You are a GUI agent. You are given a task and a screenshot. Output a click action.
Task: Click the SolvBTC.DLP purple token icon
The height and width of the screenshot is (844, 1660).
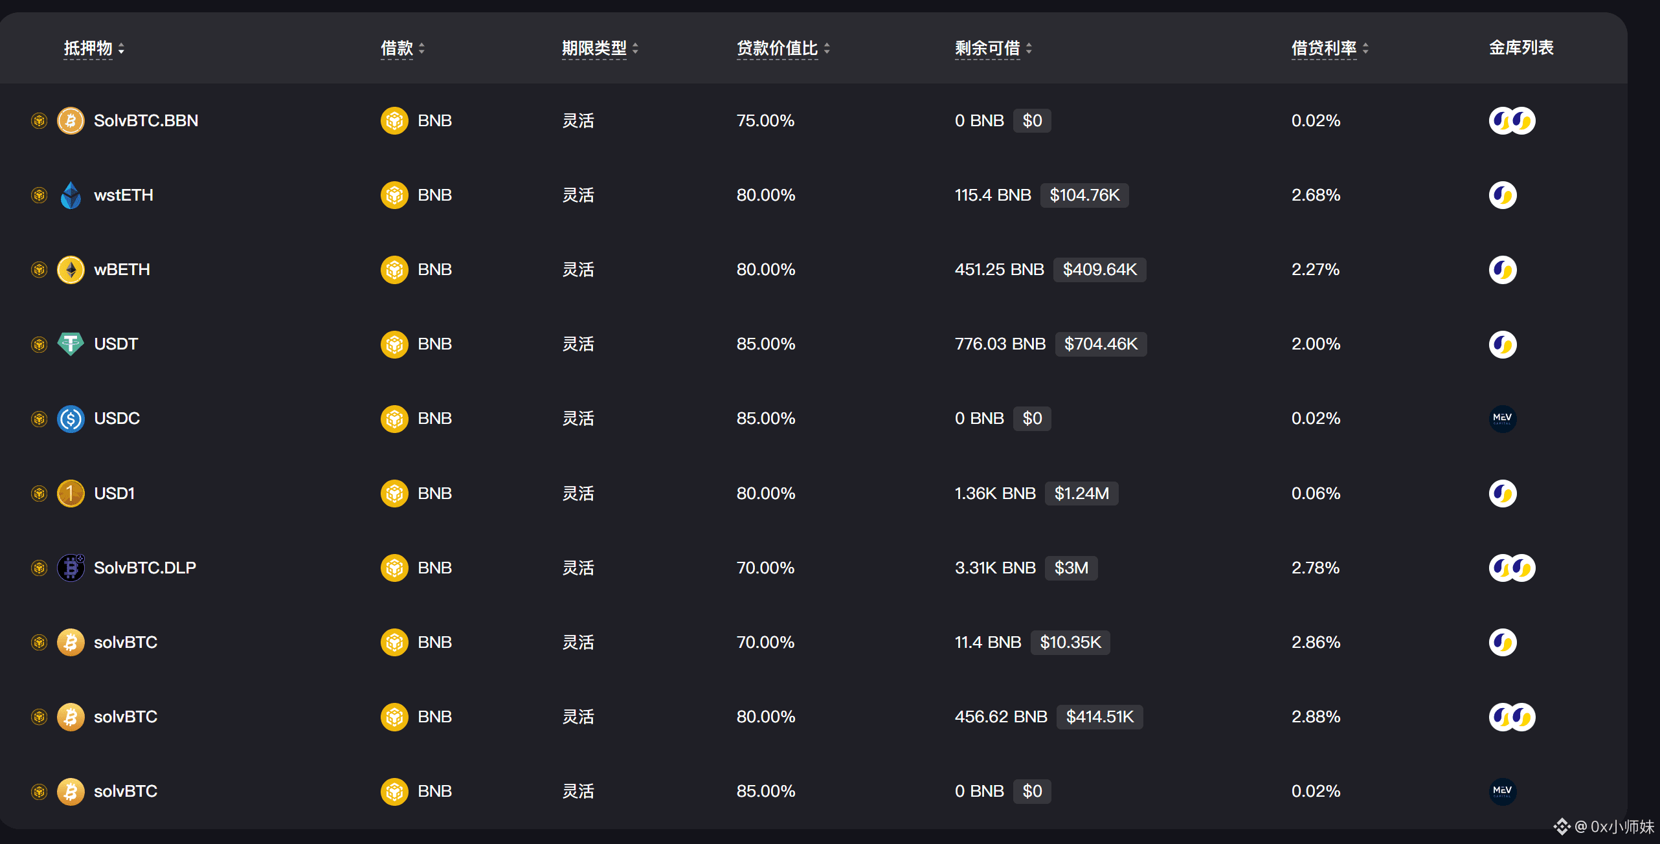click(x=71, y=568)
